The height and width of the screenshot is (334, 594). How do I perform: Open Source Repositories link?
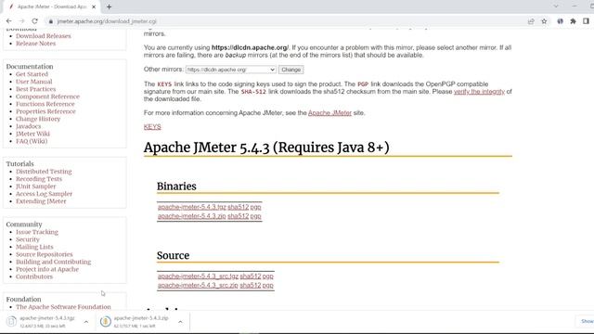click(x=45, y=254)
